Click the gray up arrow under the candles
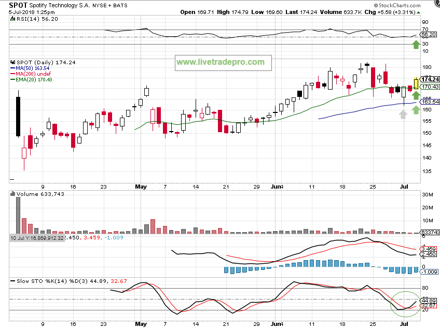This screenshot has height=328, width=440. (403, 114)
